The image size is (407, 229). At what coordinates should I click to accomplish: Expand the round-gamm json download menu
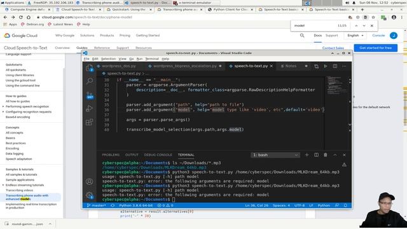(50, 224)
